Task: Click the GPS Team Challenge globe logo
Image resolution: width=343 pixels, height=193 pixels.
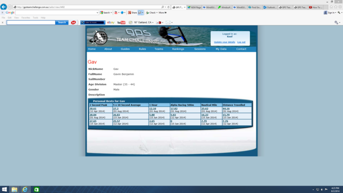Action: click(99, 37)
